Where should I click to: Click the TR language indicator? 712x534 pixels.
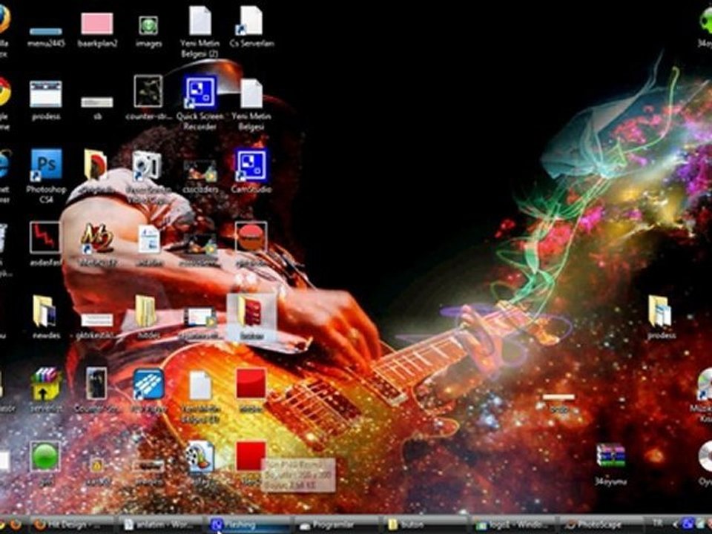point(657,523)
